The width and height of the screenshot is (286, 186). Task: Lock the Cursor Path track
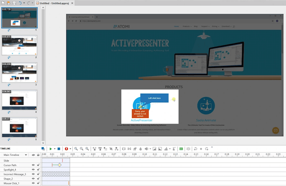[x=38, y=165]
